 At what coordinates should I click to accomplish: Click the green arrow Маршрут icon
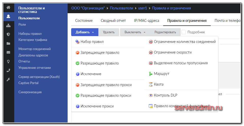151,74
